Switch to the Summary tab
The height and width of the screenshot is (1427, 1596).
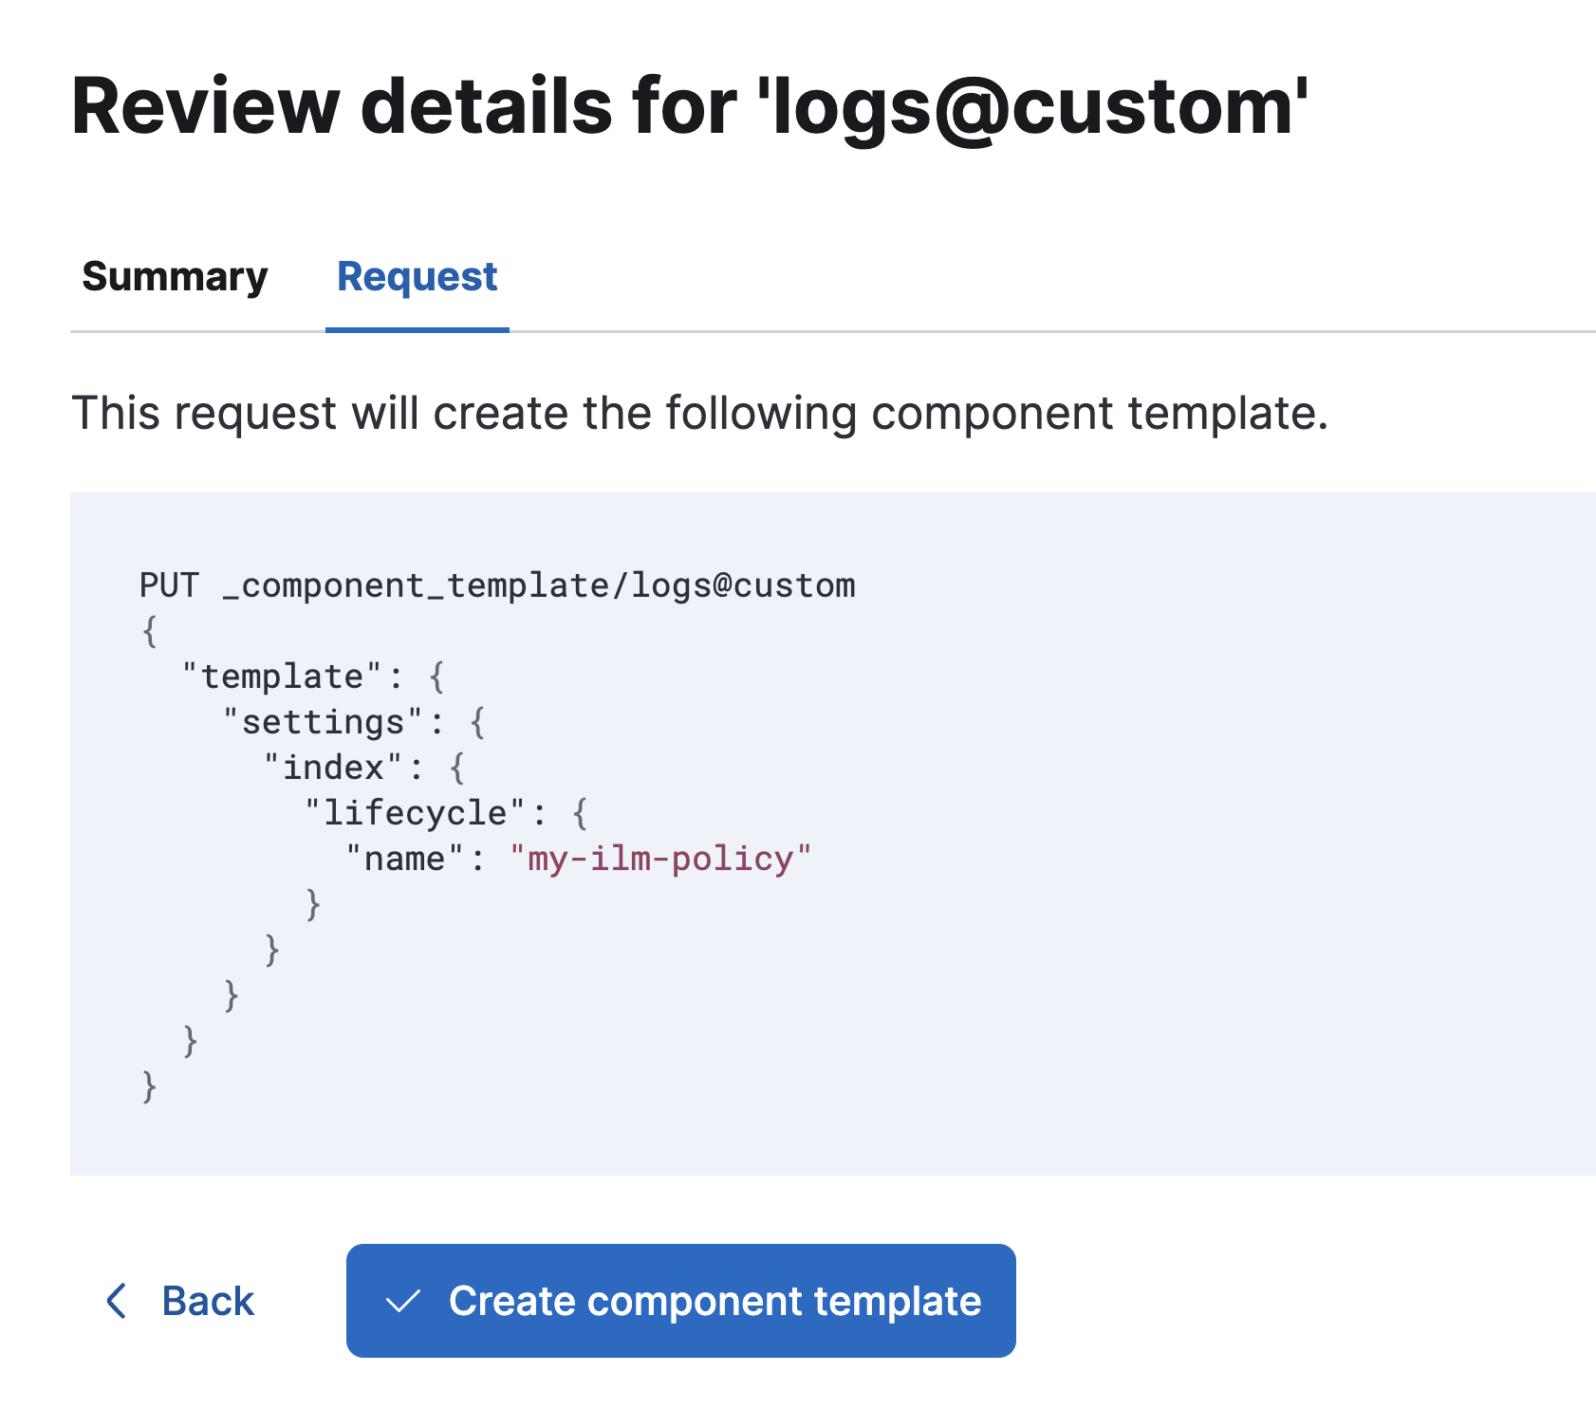point(175,277)
